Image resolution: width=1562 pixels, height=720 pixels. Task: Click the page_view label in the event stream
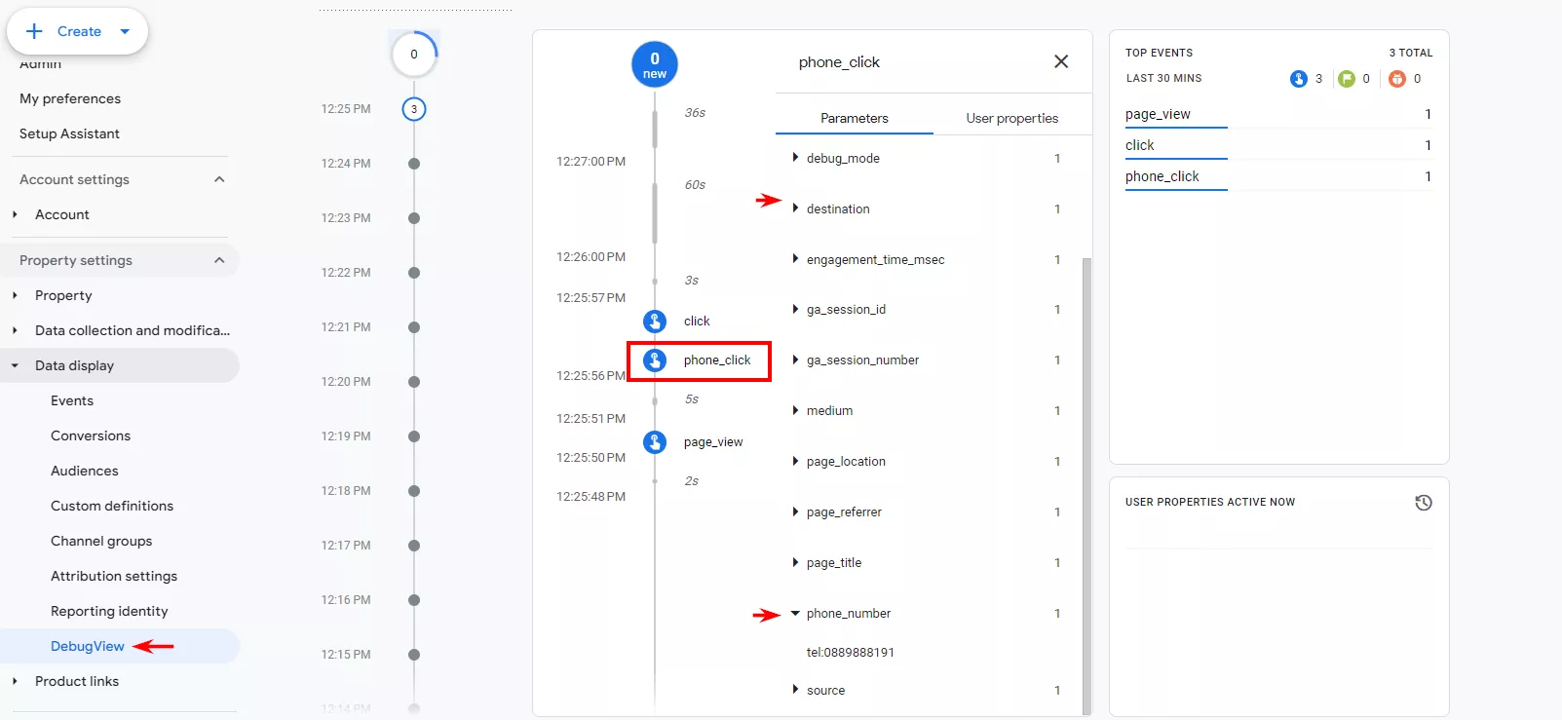[x=713, y=442]
